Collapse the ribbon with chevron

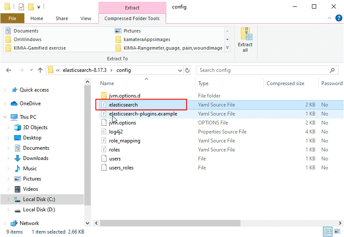point(329,18)
